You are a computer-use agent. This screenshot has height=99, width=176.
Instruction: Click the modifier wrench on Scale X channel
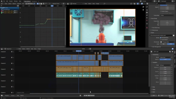click(x=14, y=11)
